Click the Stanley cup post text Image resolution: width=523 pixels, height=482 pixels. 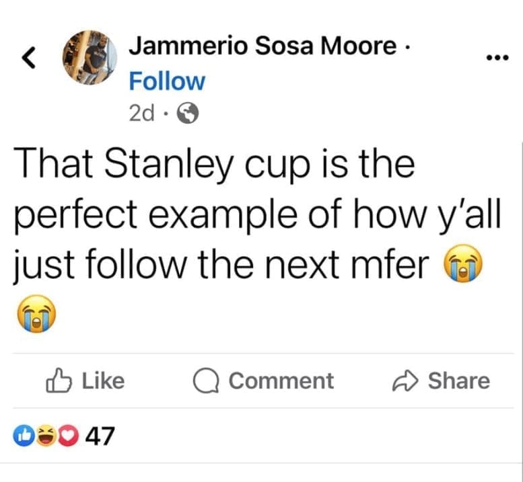[256, 215]
